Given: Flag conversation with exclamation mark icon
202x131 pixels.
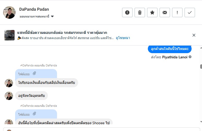Looking at the screenshot, I should coord(177,13).
